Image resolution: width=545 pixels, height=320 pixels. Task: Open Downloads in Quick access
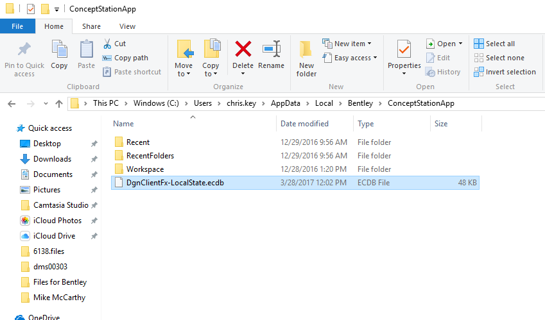[x=52, y=159]
